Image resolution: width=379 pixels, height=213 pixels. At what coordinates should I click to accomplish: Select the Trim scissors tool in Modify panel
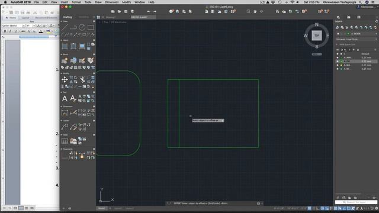click(x=82, y=79)
